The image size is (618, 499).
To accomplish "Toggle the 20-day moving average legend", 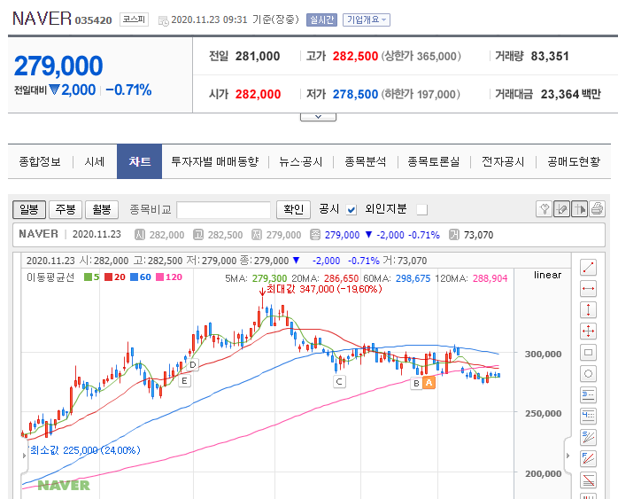I will 115,277.
